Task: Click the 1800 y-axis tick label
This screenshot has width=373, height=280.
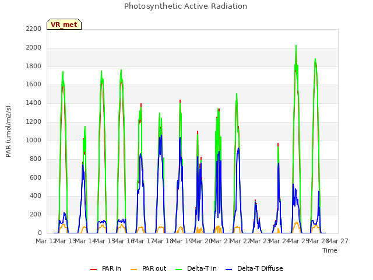Action: pyautogui.click(x=34, y=66)
